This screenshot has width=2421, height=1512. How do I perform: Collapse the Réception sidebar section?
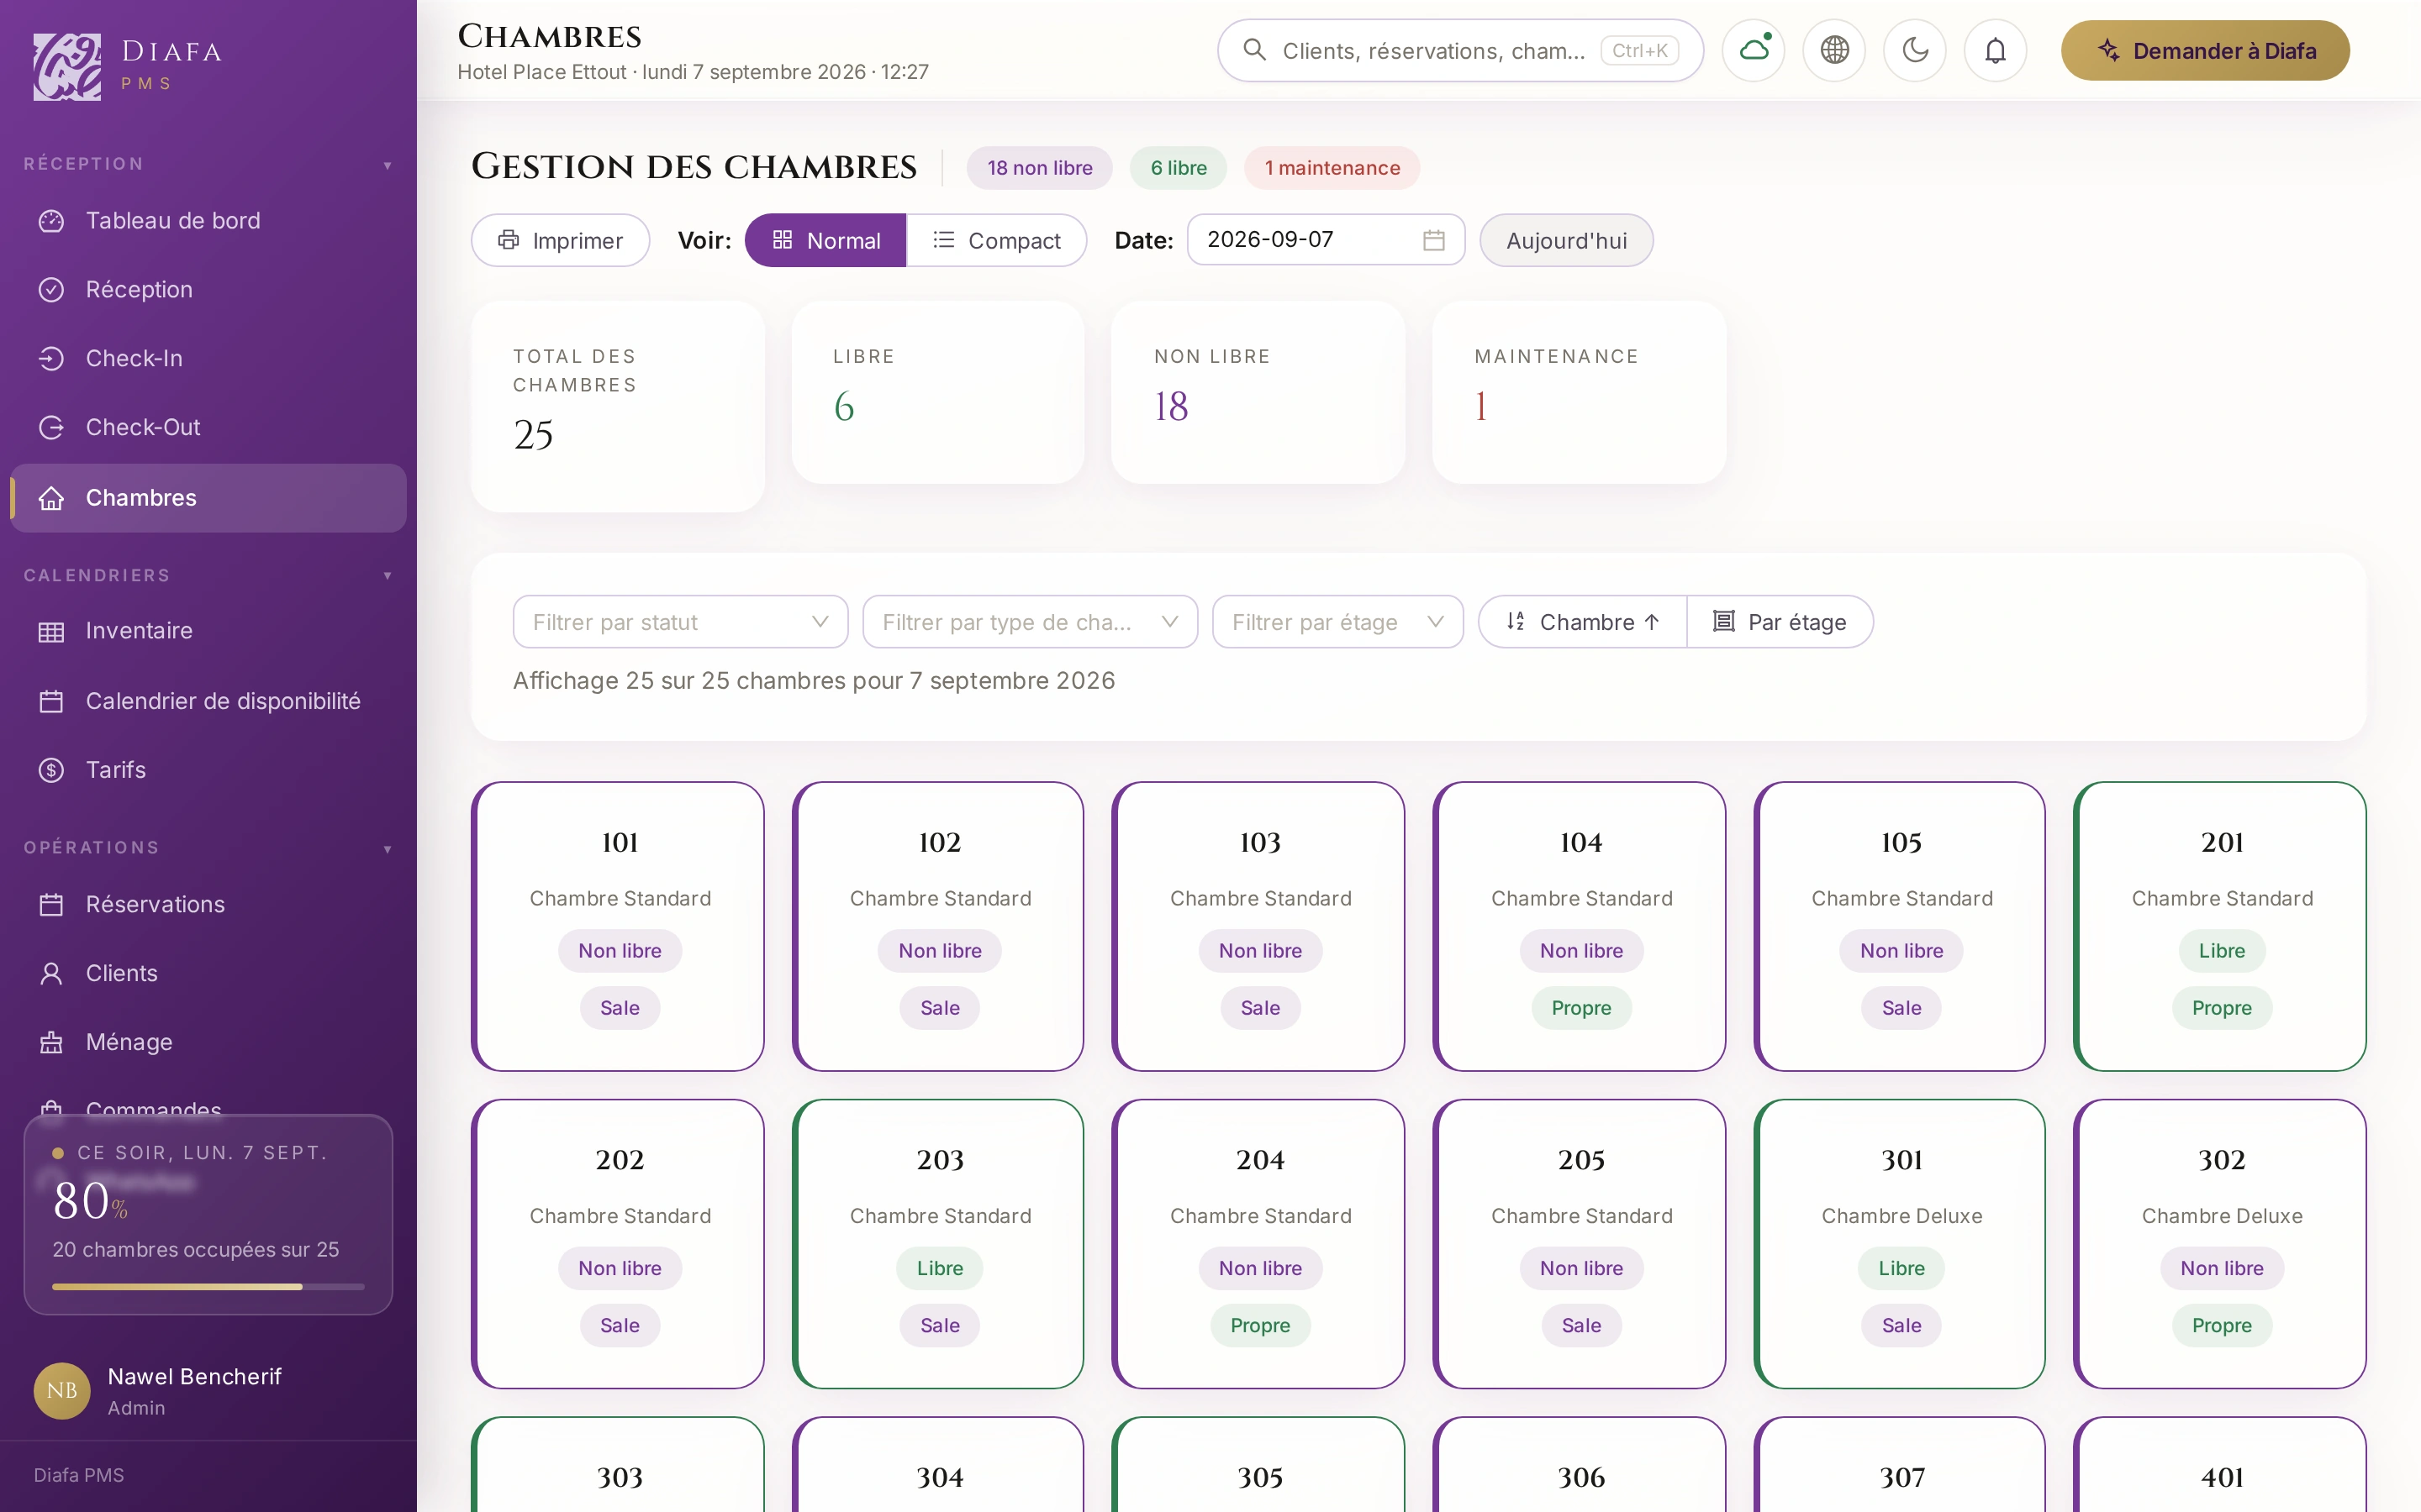(388, 165)
